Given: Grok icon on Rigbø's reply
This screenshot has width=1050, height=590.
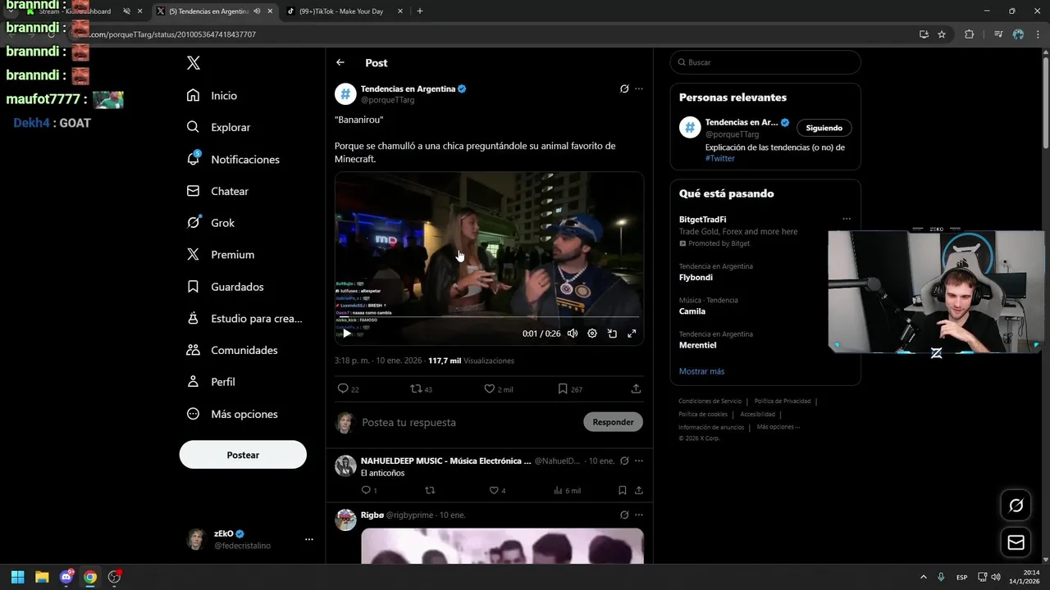Looking at the screenshot, I should point(624,515).
